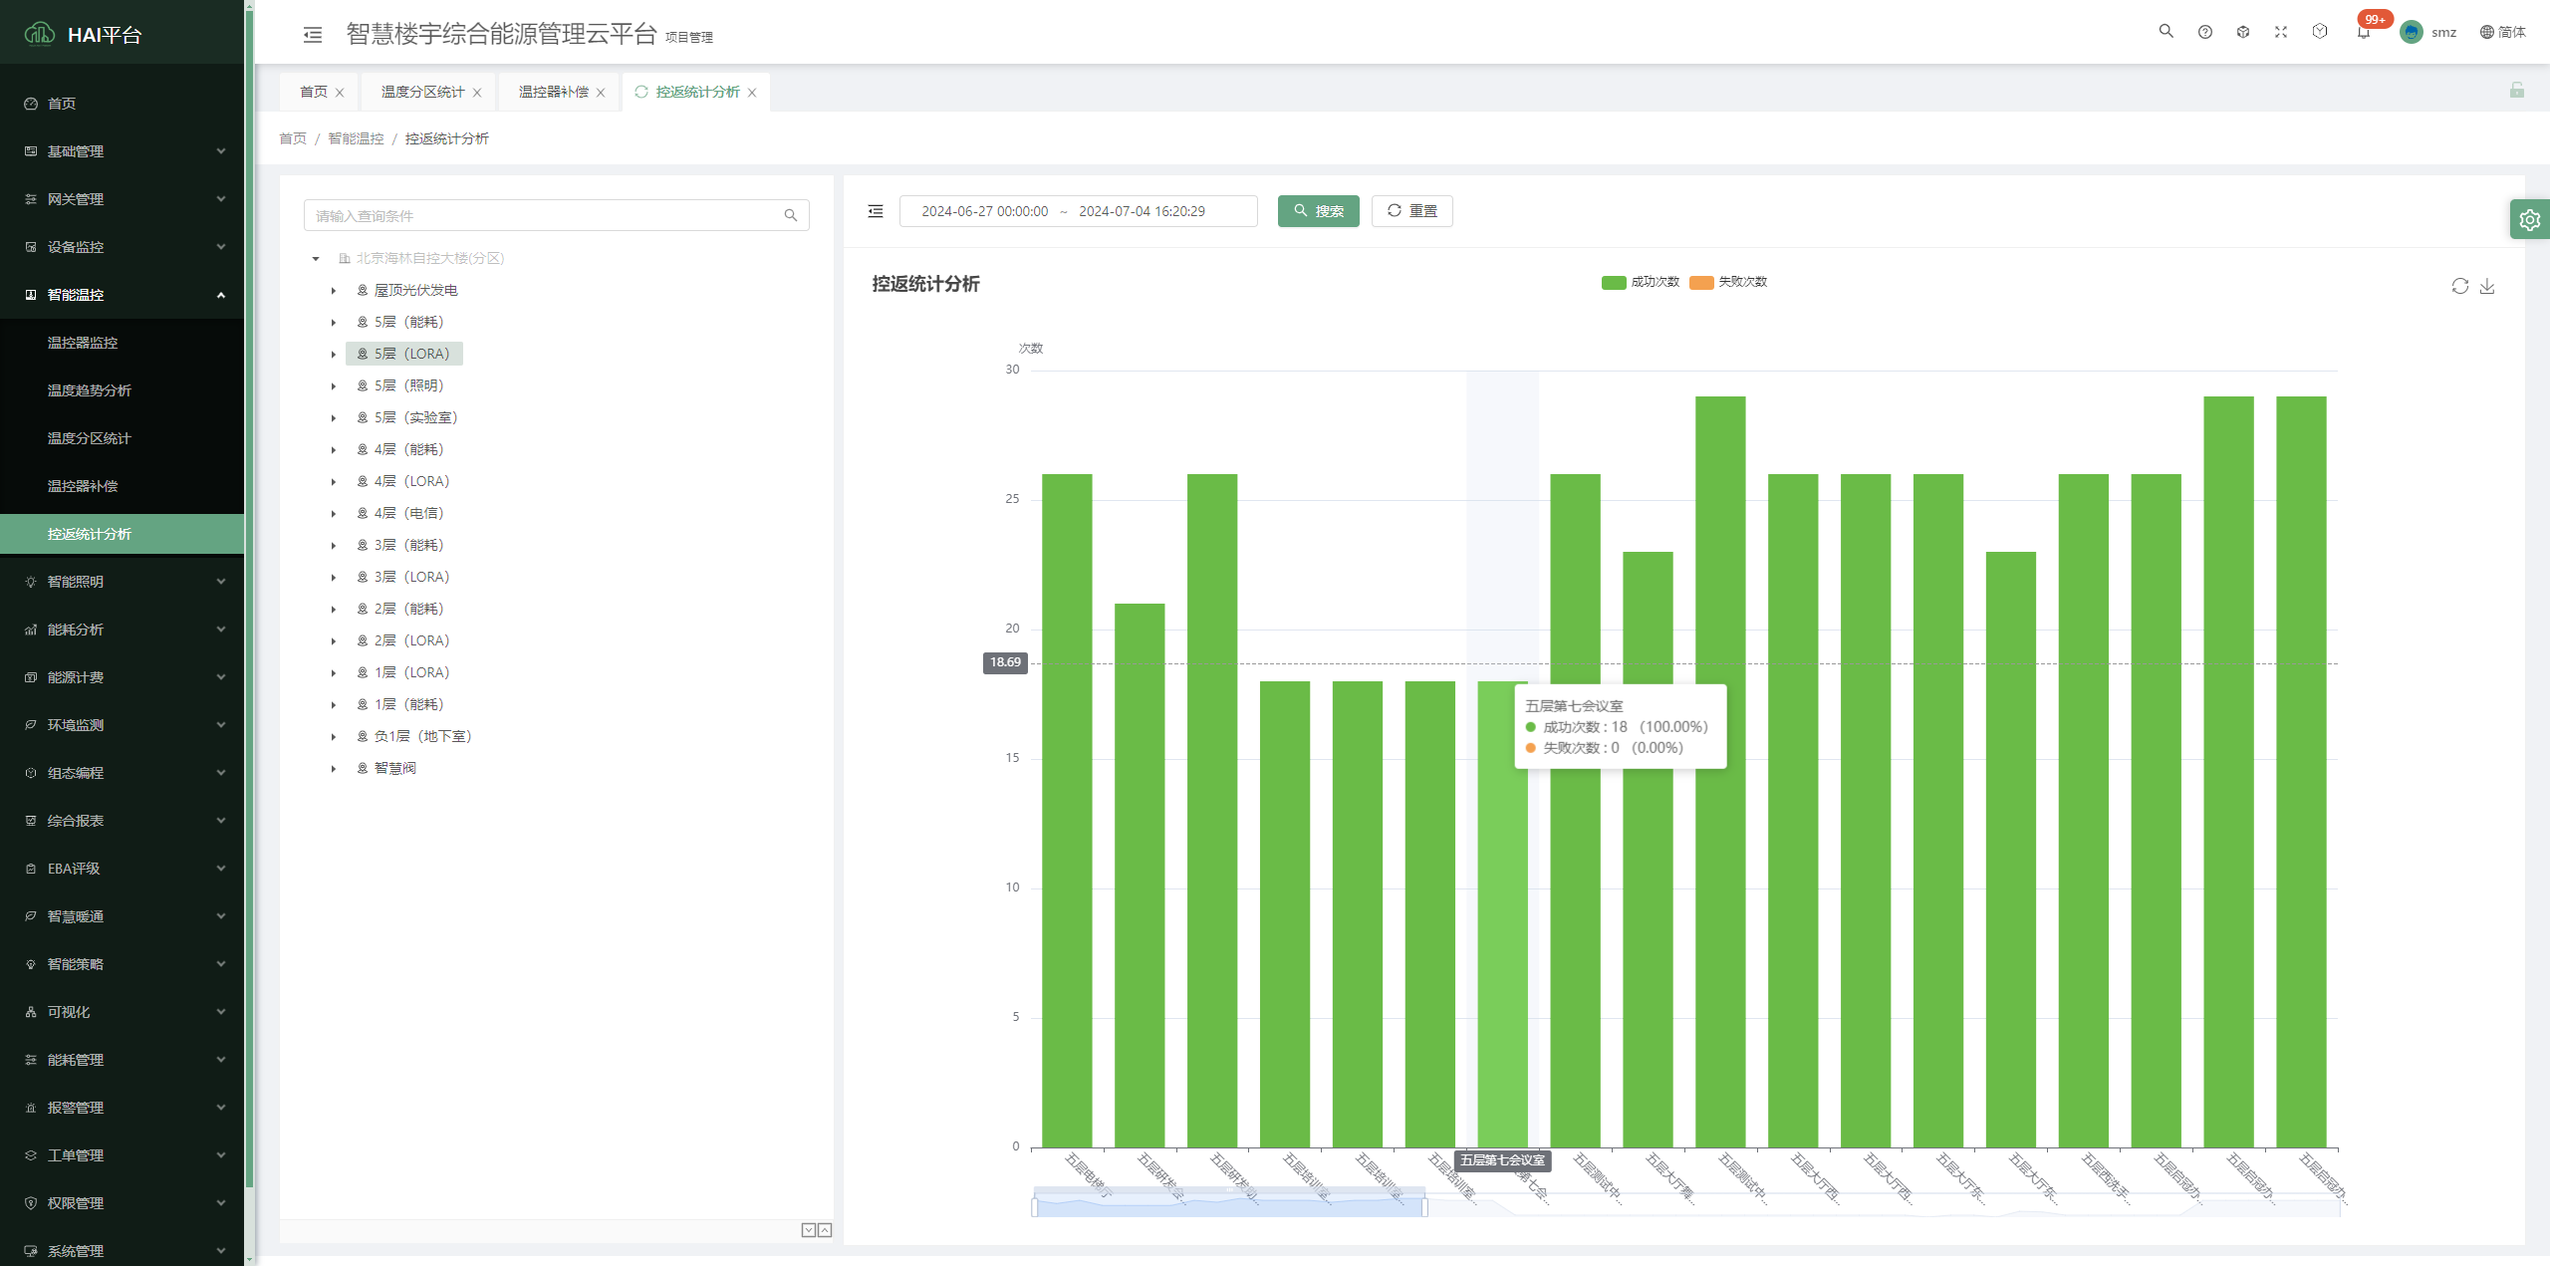Click the cube icon left of fullscreen
The width and height of the screenshot is (2550, 1266).
pyautogui.click(x=2243, y=32)
